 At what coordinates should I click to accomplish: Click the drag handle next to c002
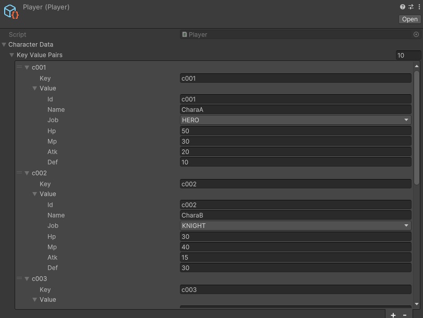(x=19, y=173)
